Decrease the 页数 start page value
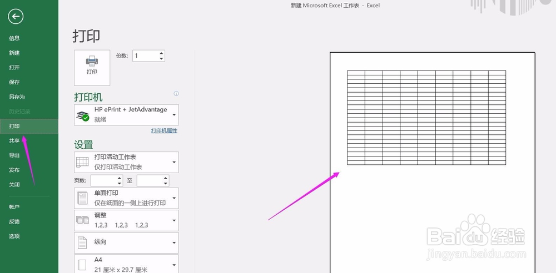 coord(120,184)
